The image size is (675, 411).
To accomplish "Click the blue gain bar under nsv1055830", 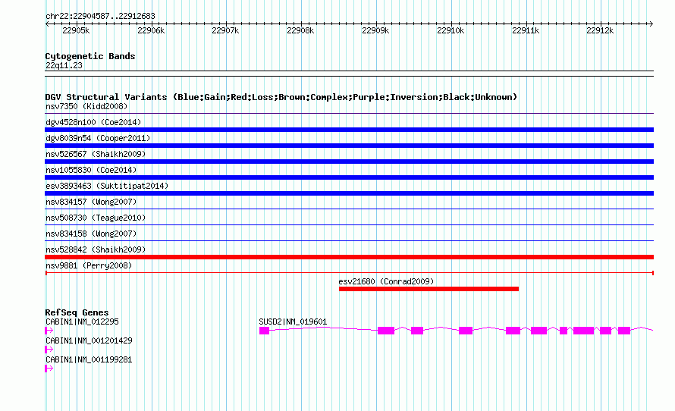I will tap(349, 177).
